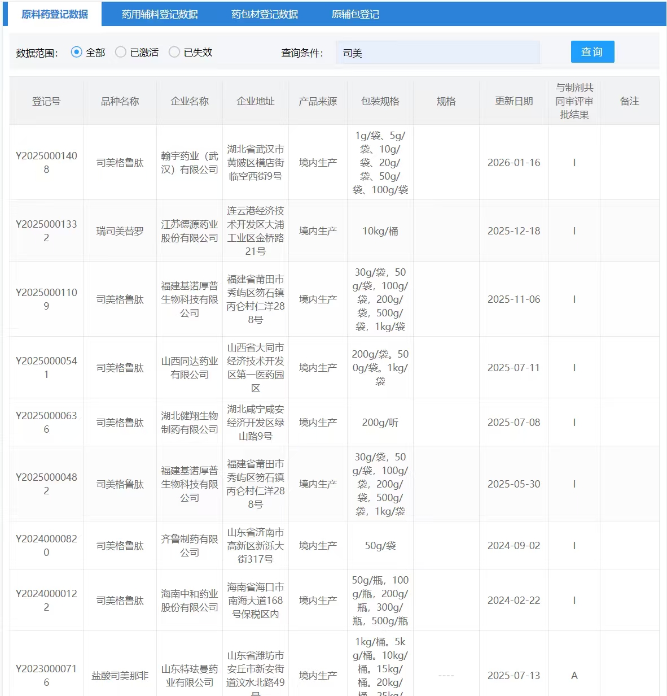Click review result A in 盐酸司美那非 row
Screen dimensions: 667x696
(x=574, y=676)
